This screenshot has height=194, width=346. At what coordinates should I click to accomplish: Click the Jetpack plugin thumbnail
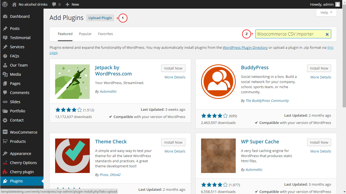pos(72,82)
